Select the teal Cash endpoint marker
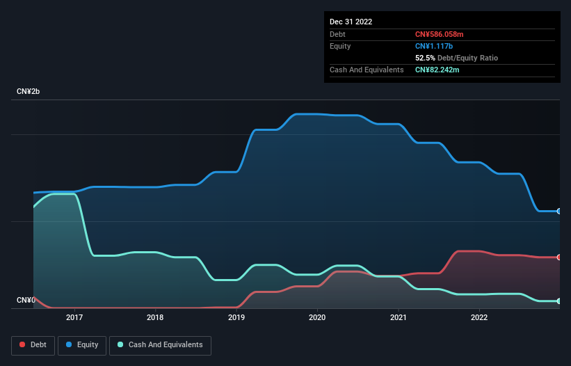 pos(559,301)
